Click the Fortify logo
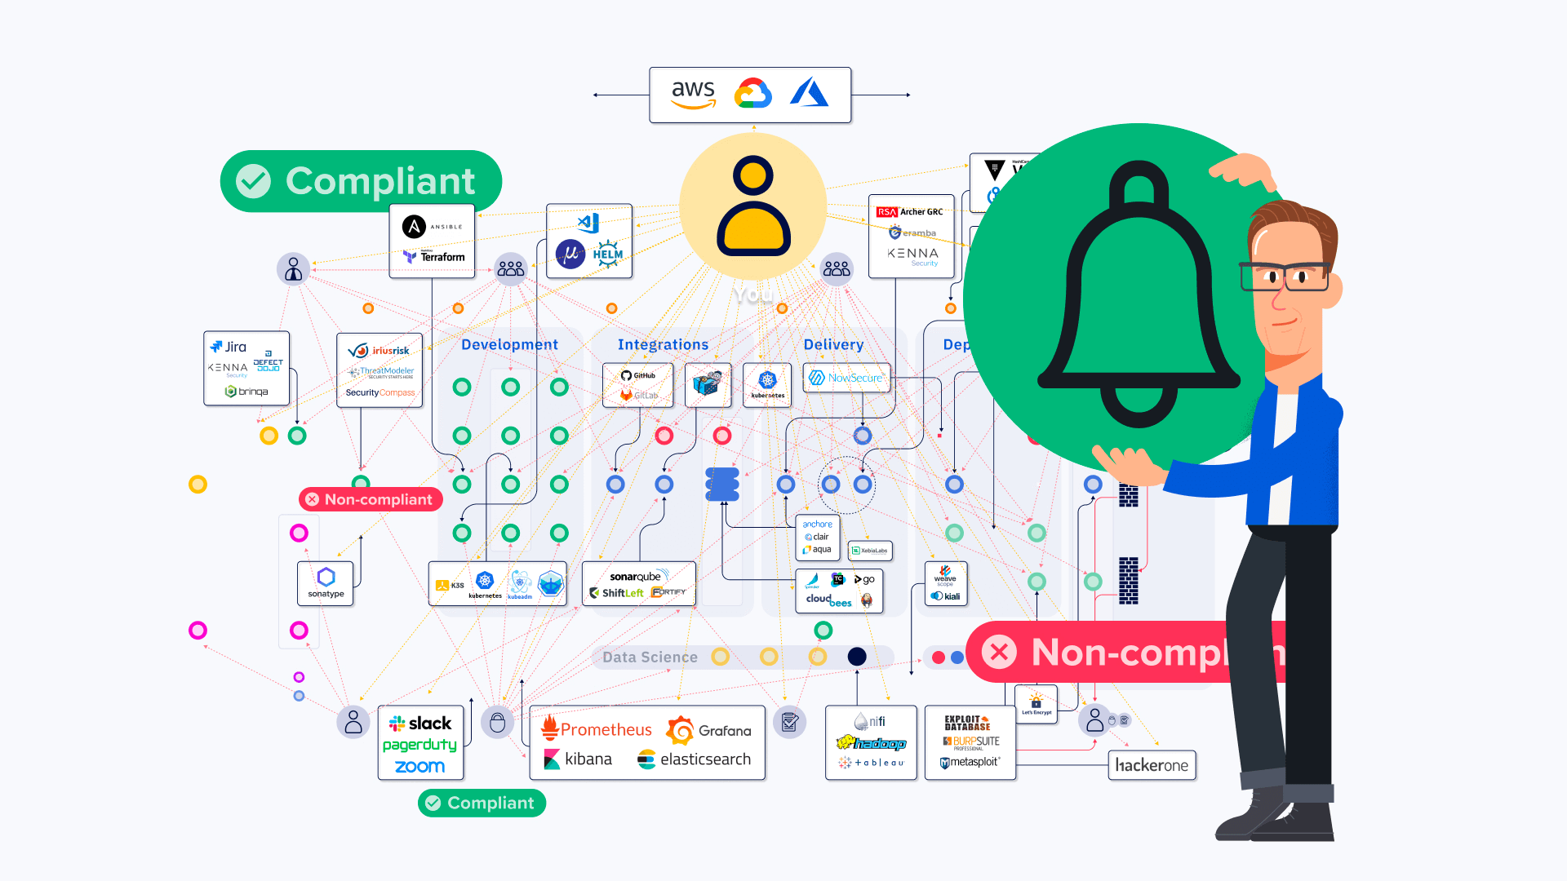 coord(668,592)
